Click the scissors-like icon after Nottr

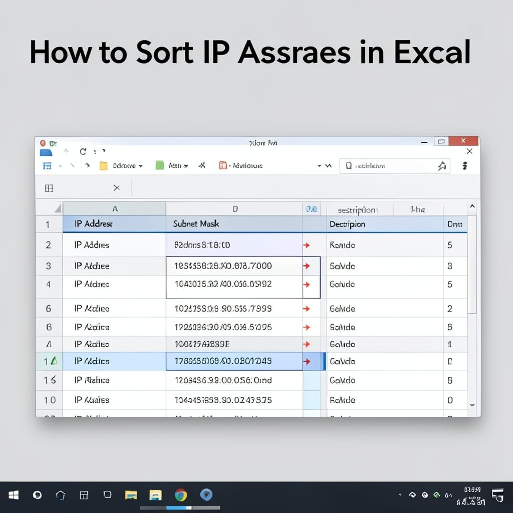click(x=202, y=165)
